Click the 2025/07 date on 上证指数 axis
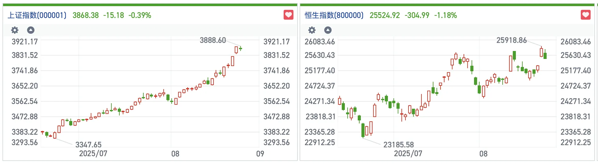The height and width of the screenshot is (164, 598). 93,154
